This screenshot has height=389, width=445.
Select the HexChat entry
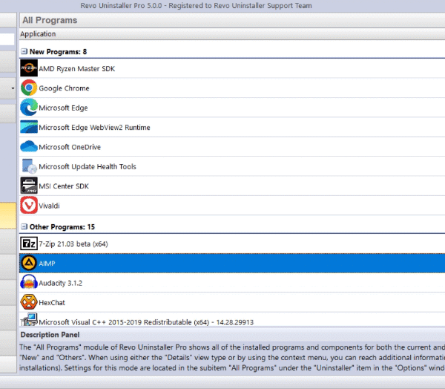pyautogui.click(x=232, y=302)
